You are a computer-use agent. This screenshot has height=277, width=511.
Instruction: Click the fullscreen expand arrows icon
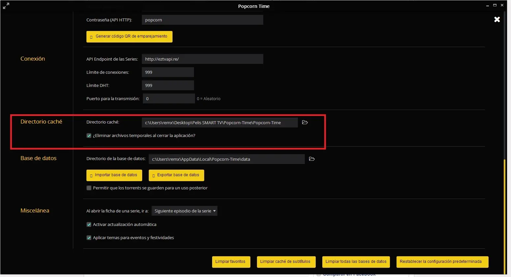pyautogui.click(x=6, y=6)
